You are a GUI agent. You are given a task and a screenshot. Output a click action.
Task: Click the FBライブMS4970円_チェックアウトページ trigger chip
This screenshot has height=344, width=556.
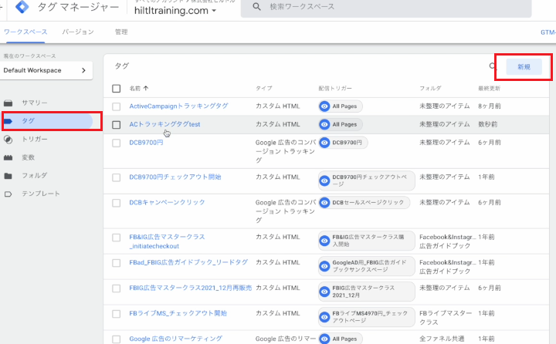coord(366,317)
